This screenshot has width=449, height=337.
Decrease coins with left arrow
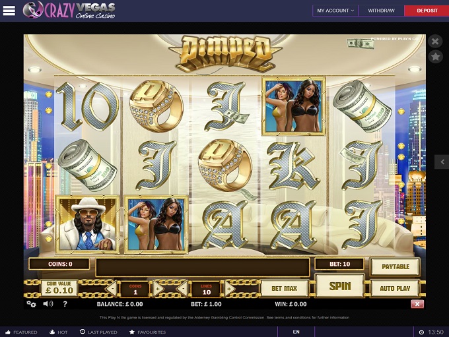tap(112, 289)
